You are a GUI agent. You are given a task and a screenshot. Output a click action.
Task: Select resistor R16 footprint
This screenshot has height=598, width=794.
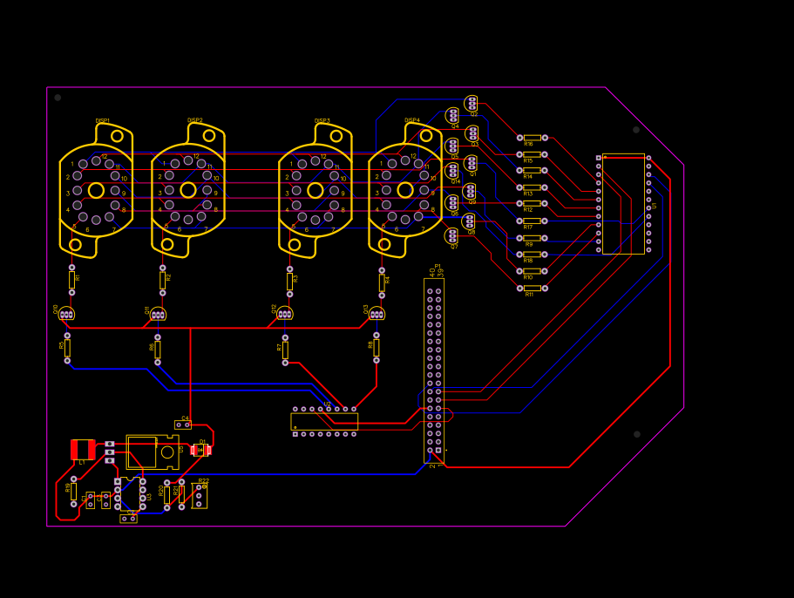[x=533, y=138]
